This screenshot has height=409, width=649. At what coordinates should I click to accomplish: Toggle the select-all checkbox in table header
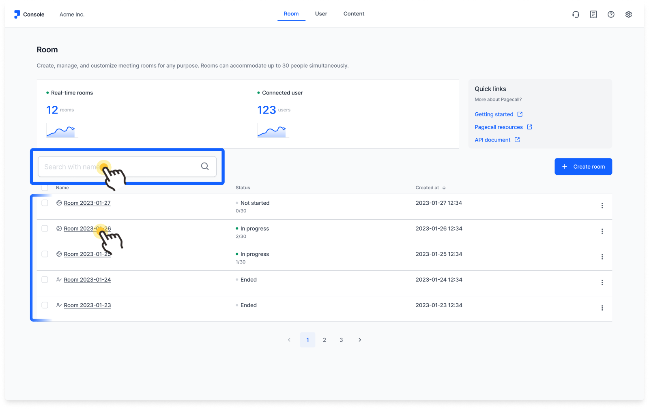tap(45, 188)
